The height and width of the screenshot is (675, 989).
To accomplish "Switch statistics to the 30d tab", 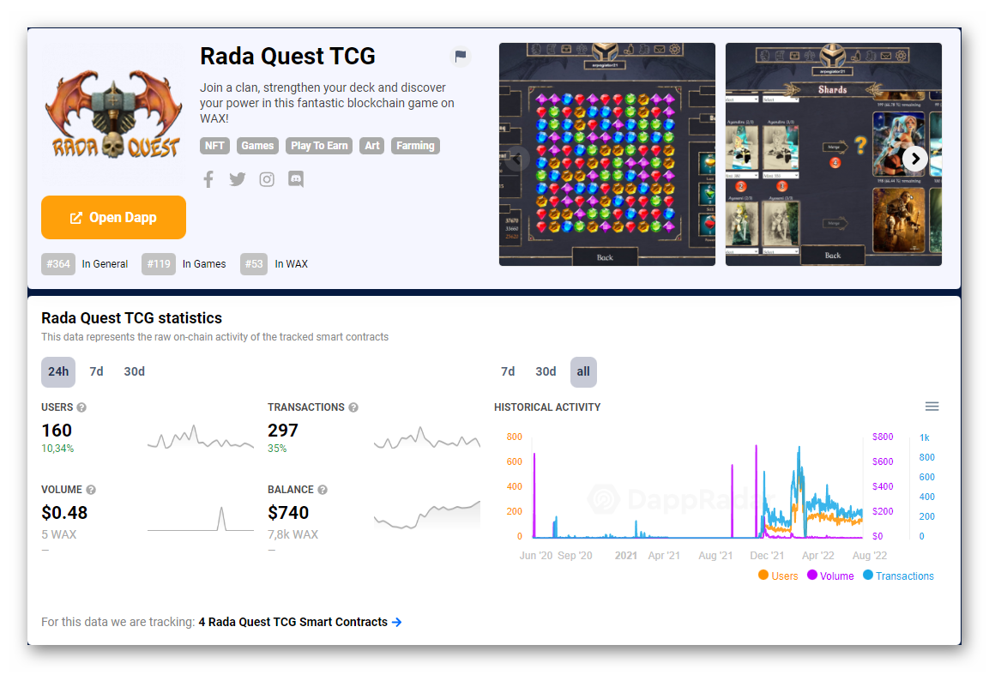I will click(135, 371).
